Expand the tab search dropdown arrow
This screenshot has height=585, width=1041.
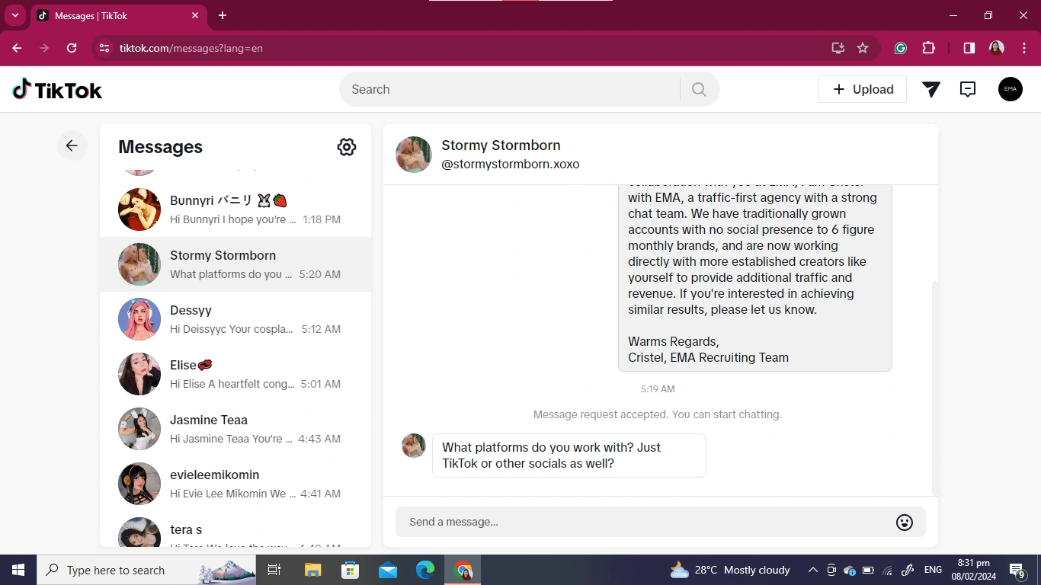[14, 15]
